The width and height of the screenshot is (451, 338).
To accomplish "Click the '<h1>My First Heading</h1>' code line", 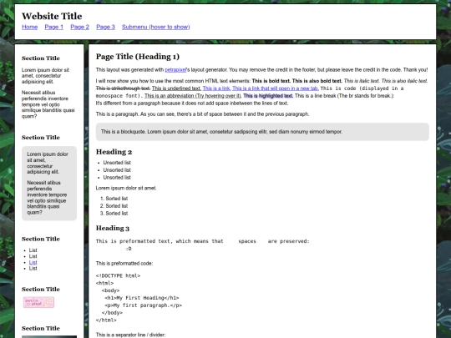I will [x=142, y=298].
